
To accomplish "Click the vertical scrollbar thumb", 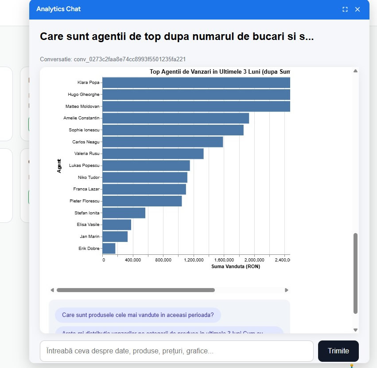I will tap(355, 273).
